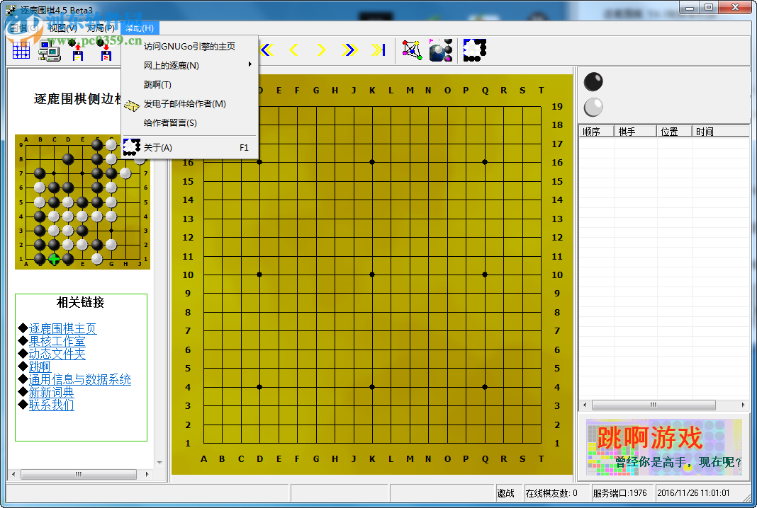Jump to last move with end arrows
The width and height of the screenshot is (757, 508).
click(x=378, y=50)
